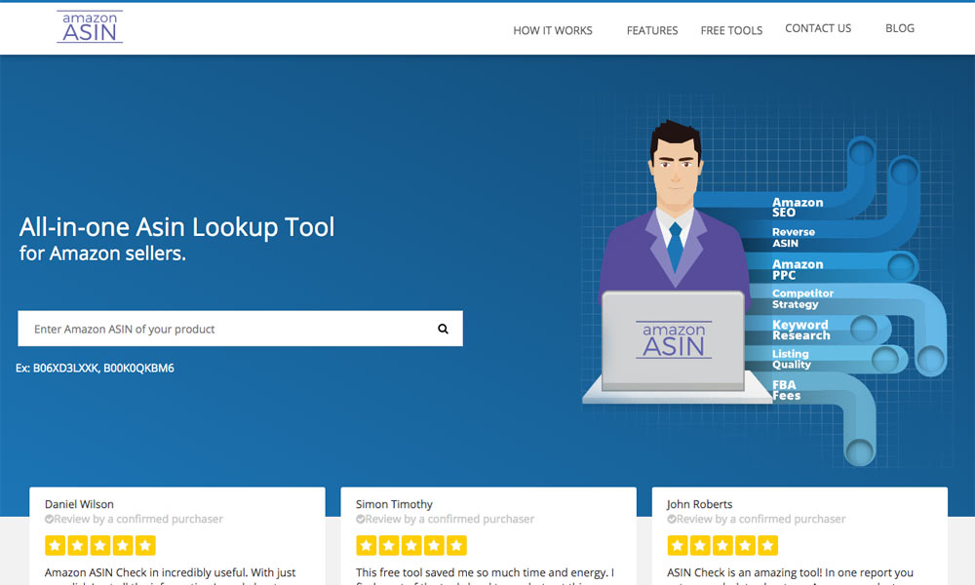Click the third star in Simon Timothy's rating
This screenshot has height=585, width=975.
(411, 545)
